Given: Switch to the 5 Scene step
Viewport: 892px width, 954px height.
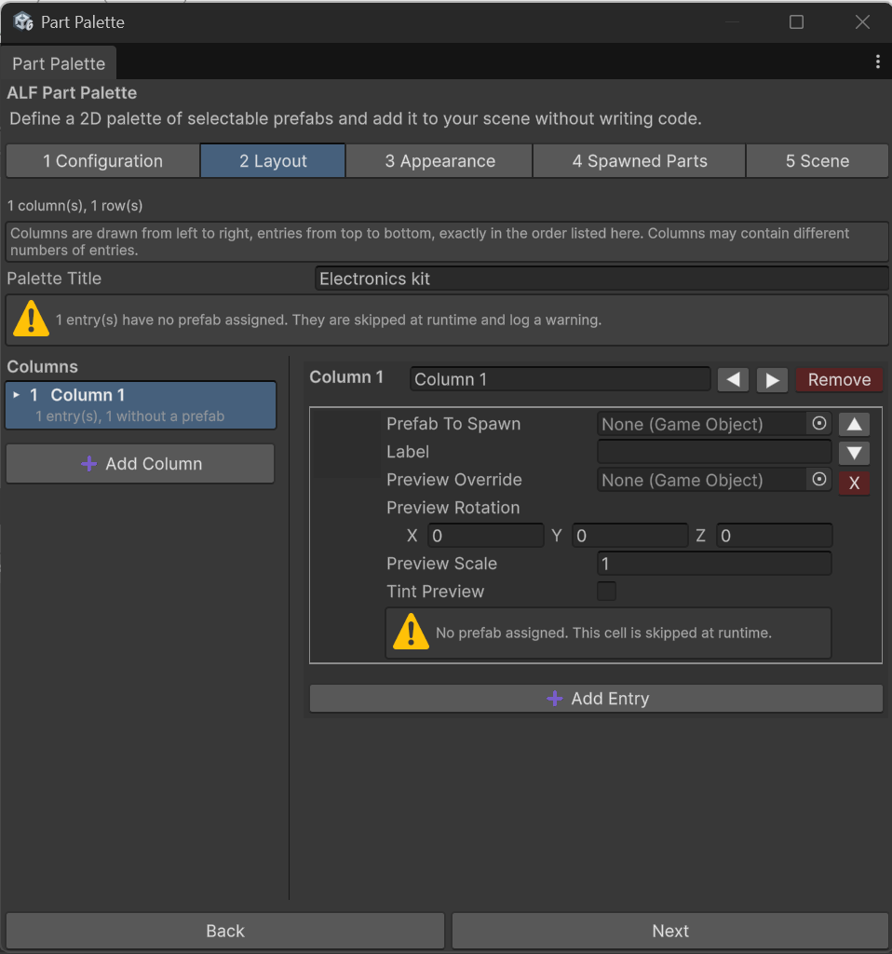Looking at the screenshot, I should point(818,160).
